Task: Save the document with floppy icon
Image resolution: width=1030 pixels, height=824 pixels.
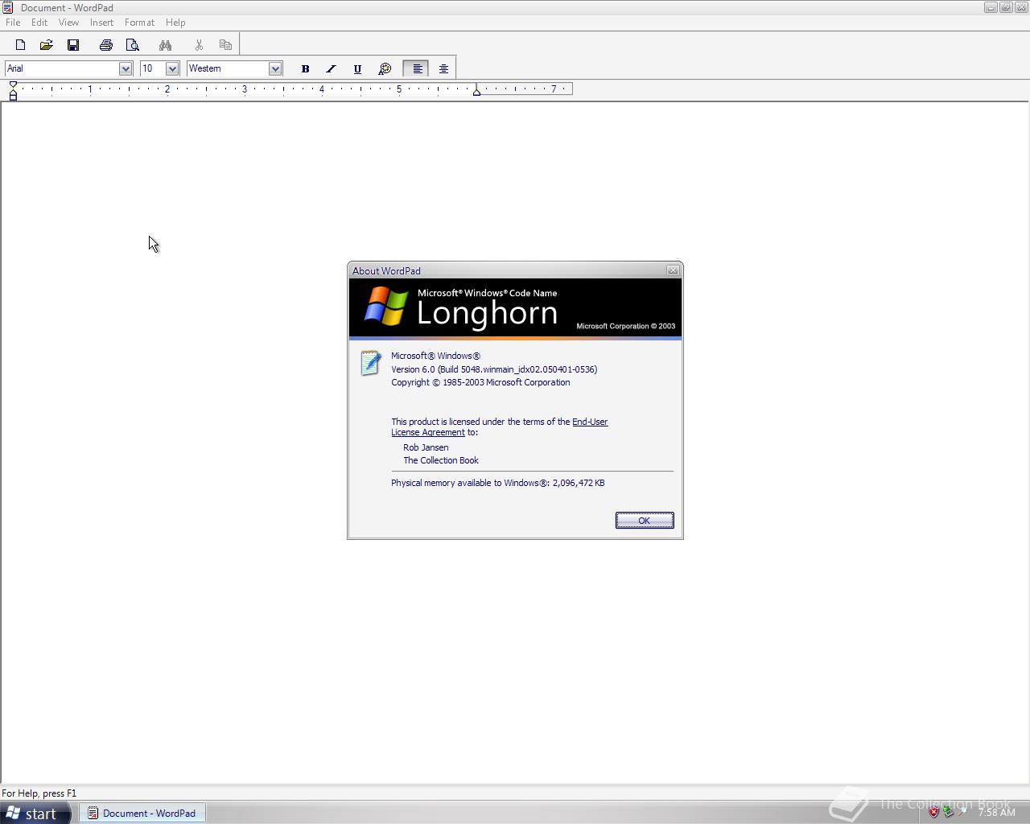Action: coord(73,45)
